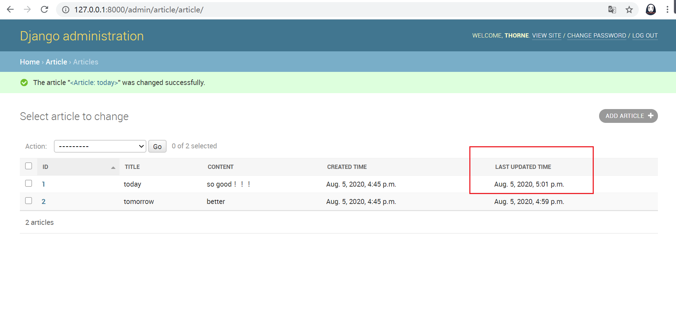The image size is (676, 324).
Task: Open article ID 1 link
Action: pyautogui.click(x=43, y=184)
